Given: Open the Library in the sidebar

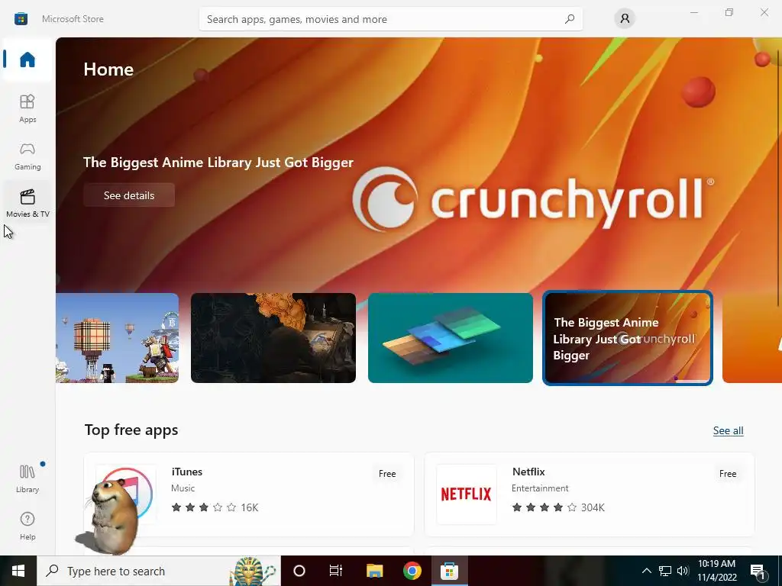Looking at the screenshot, I should [x=27, y=478].
